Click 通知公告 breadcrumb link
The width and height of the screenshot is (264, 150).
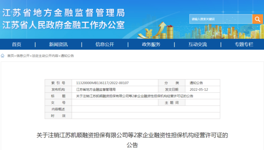(67, 56)
